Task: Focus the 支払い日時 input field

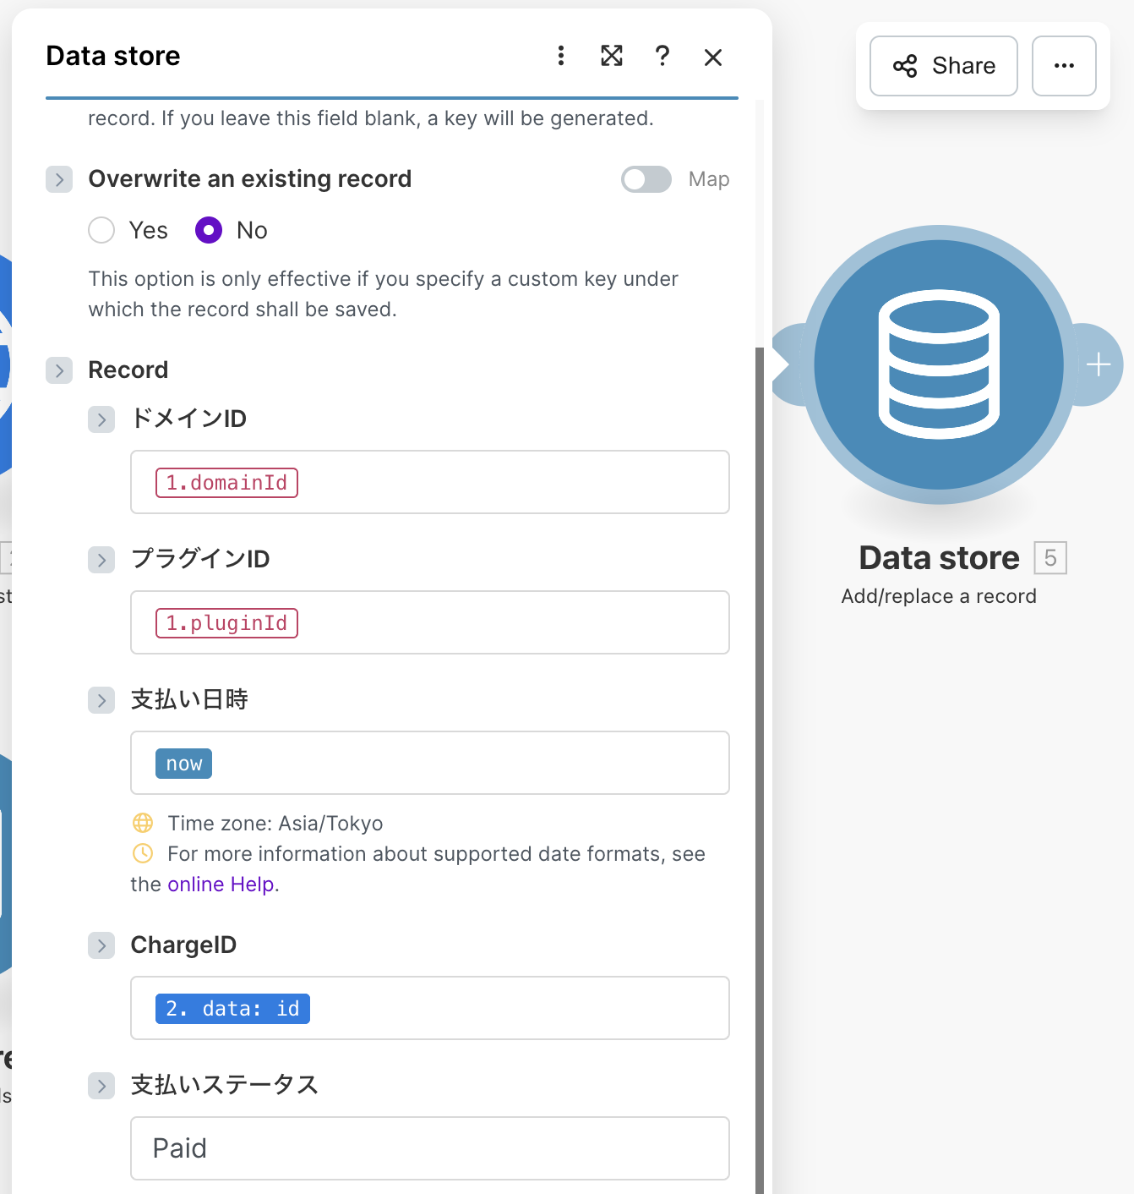Action: (430, 763)
